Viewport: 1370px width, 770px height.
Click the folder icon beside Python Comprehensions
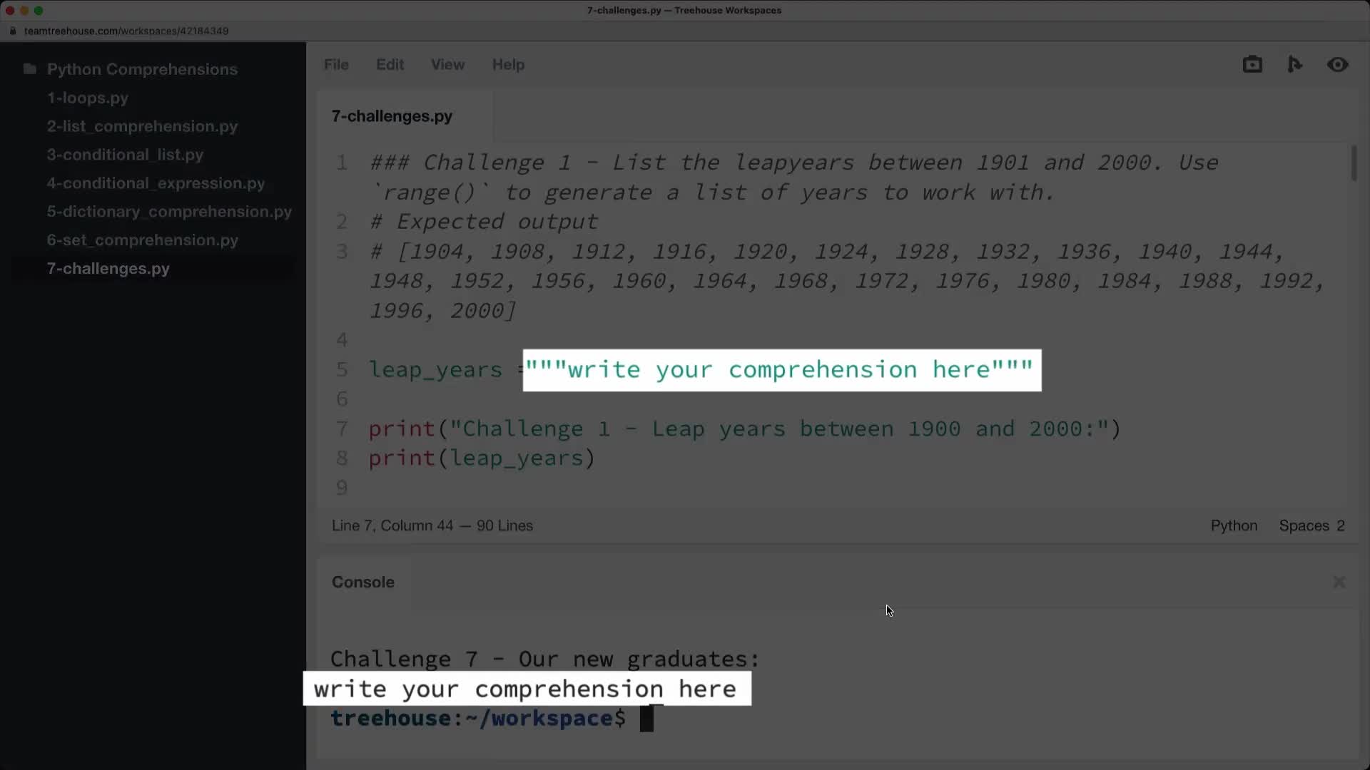pyautogui.click(x=29, y=68)
